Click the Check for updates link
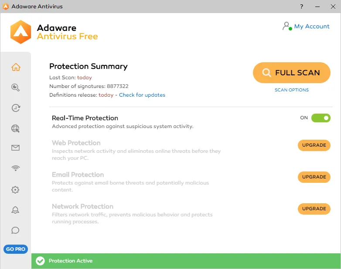 point(142,95)
